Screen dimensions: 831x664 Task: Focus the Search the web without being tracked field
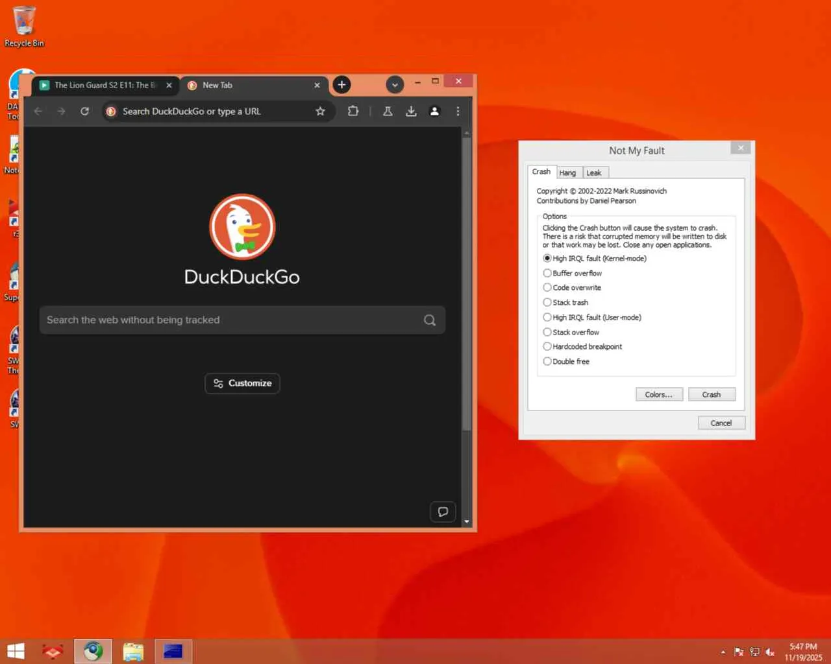click(242, 320)
